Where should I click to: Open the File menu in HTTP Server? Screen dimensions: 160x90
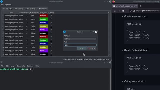[2, 5]
